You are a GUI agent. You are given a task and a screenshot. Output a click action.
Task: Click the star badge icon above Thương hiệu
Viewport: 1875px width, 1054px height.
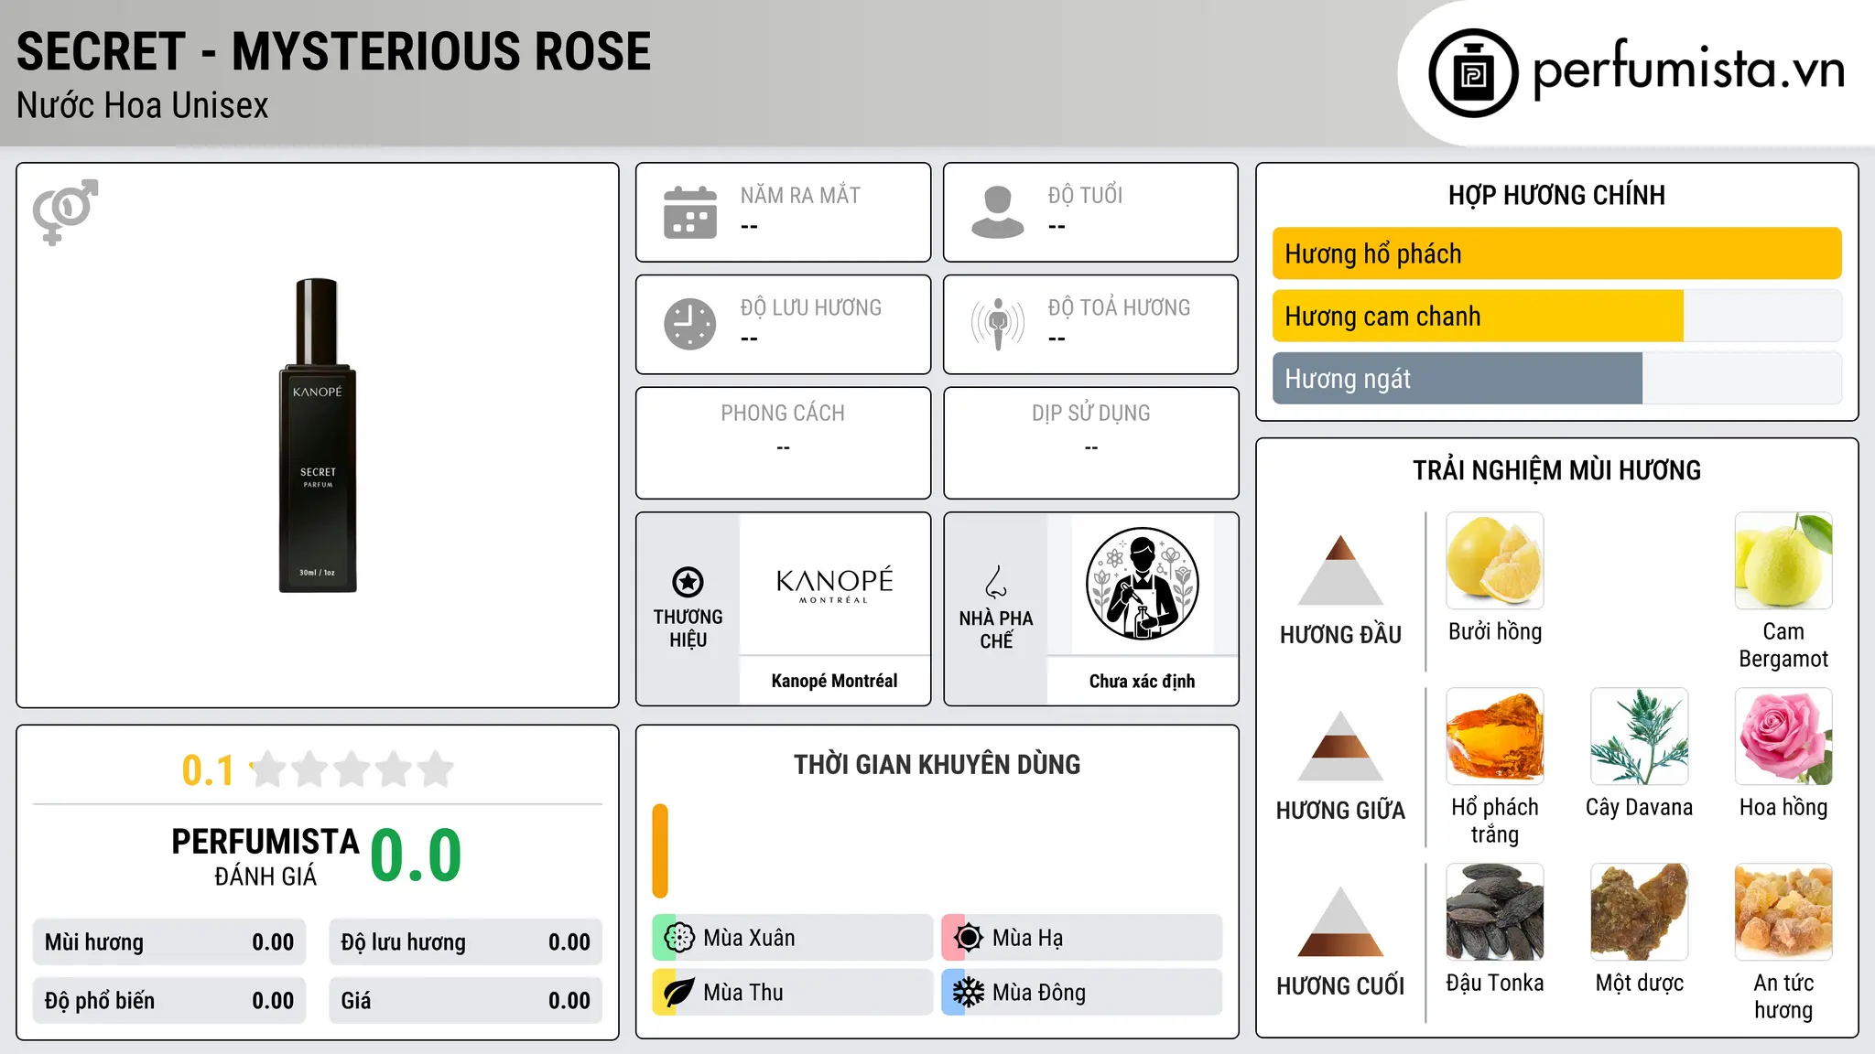coord(688,582)
